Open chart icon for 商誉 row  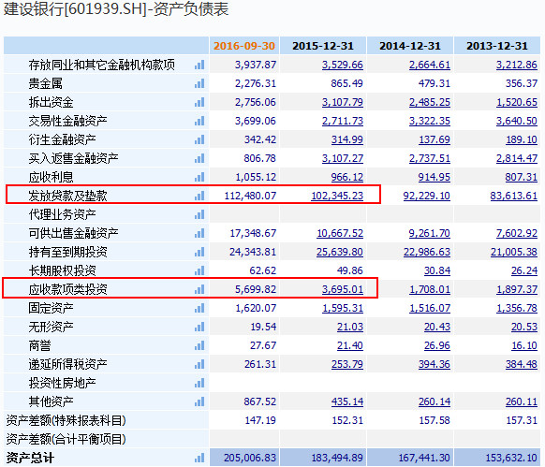[199, 345]
